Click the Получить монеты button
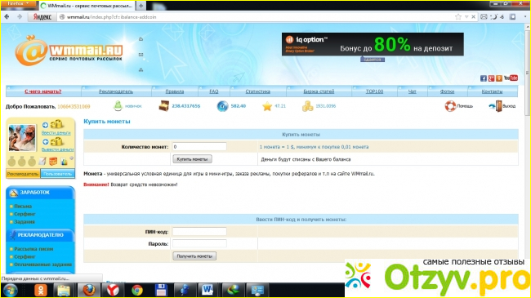The width and height of the screenshot is (531, 298). pyautogui.click(x=194, y=256)
